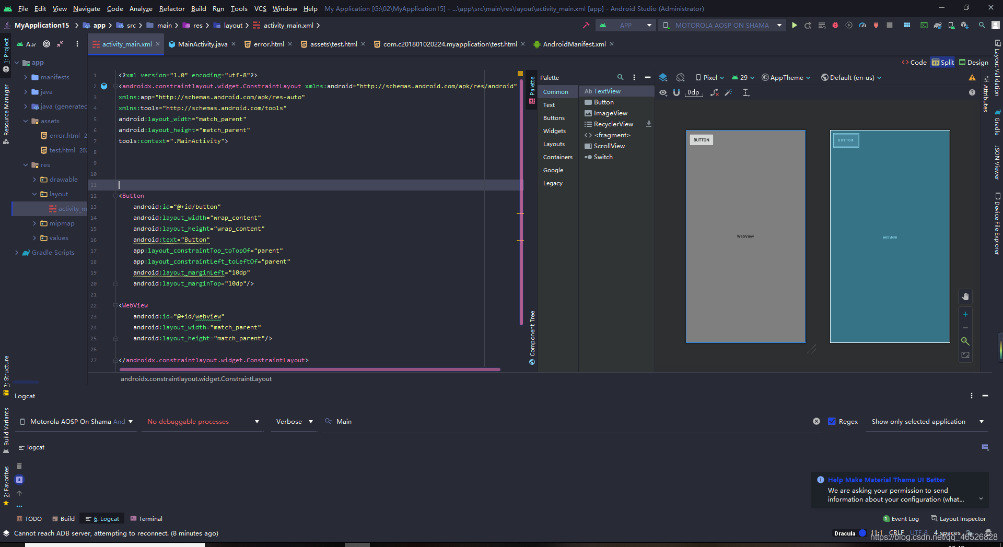Screen dimensions: 1003x547
Task: Open the Build menu
Action: tap(199, 8)
